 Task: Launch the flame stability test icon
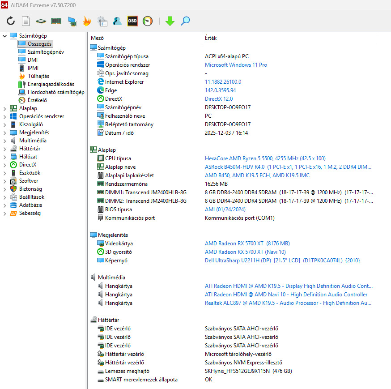(x=87, y=21)
